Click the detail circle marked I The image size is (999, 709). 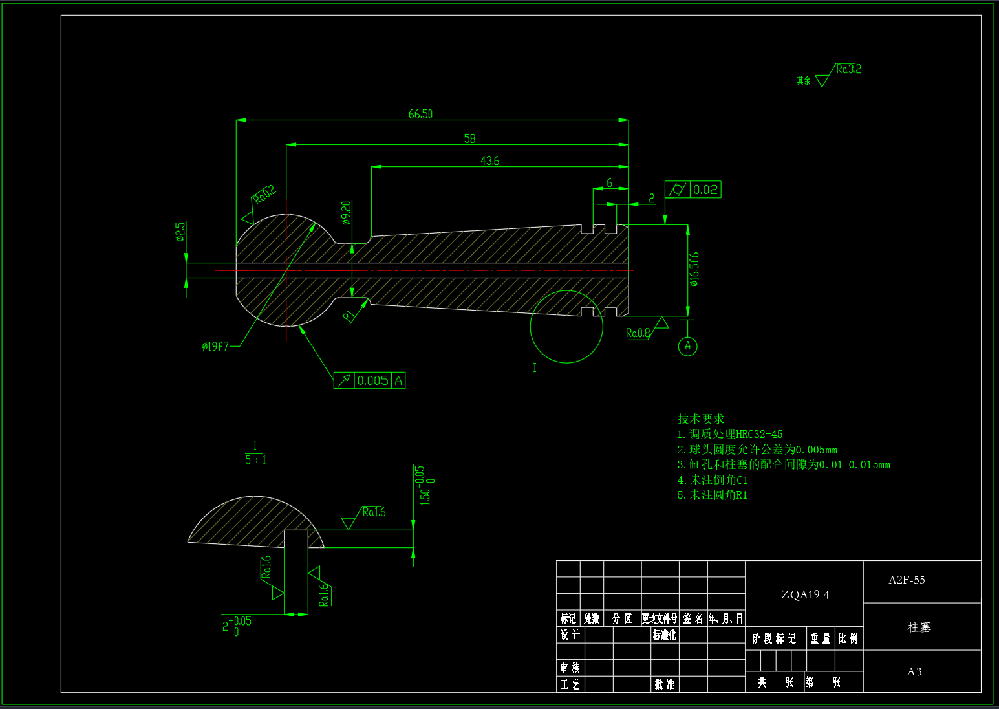coord(566,327)
